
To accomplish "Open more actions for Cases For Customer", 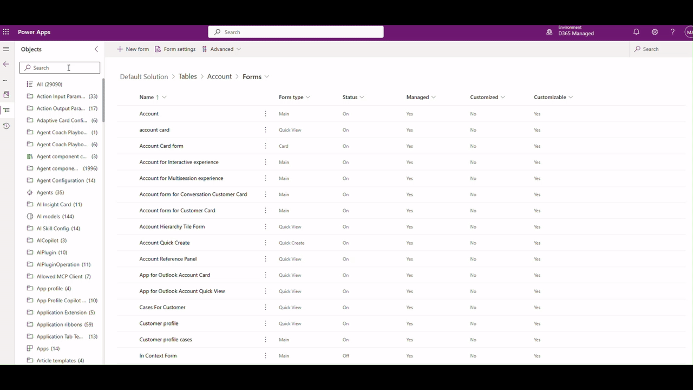I will click(265, 307).
